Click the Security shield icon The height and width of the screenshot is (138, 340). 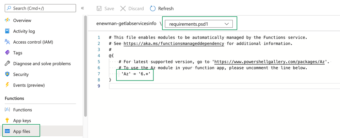pyautogui.click(x=7, y=74)
